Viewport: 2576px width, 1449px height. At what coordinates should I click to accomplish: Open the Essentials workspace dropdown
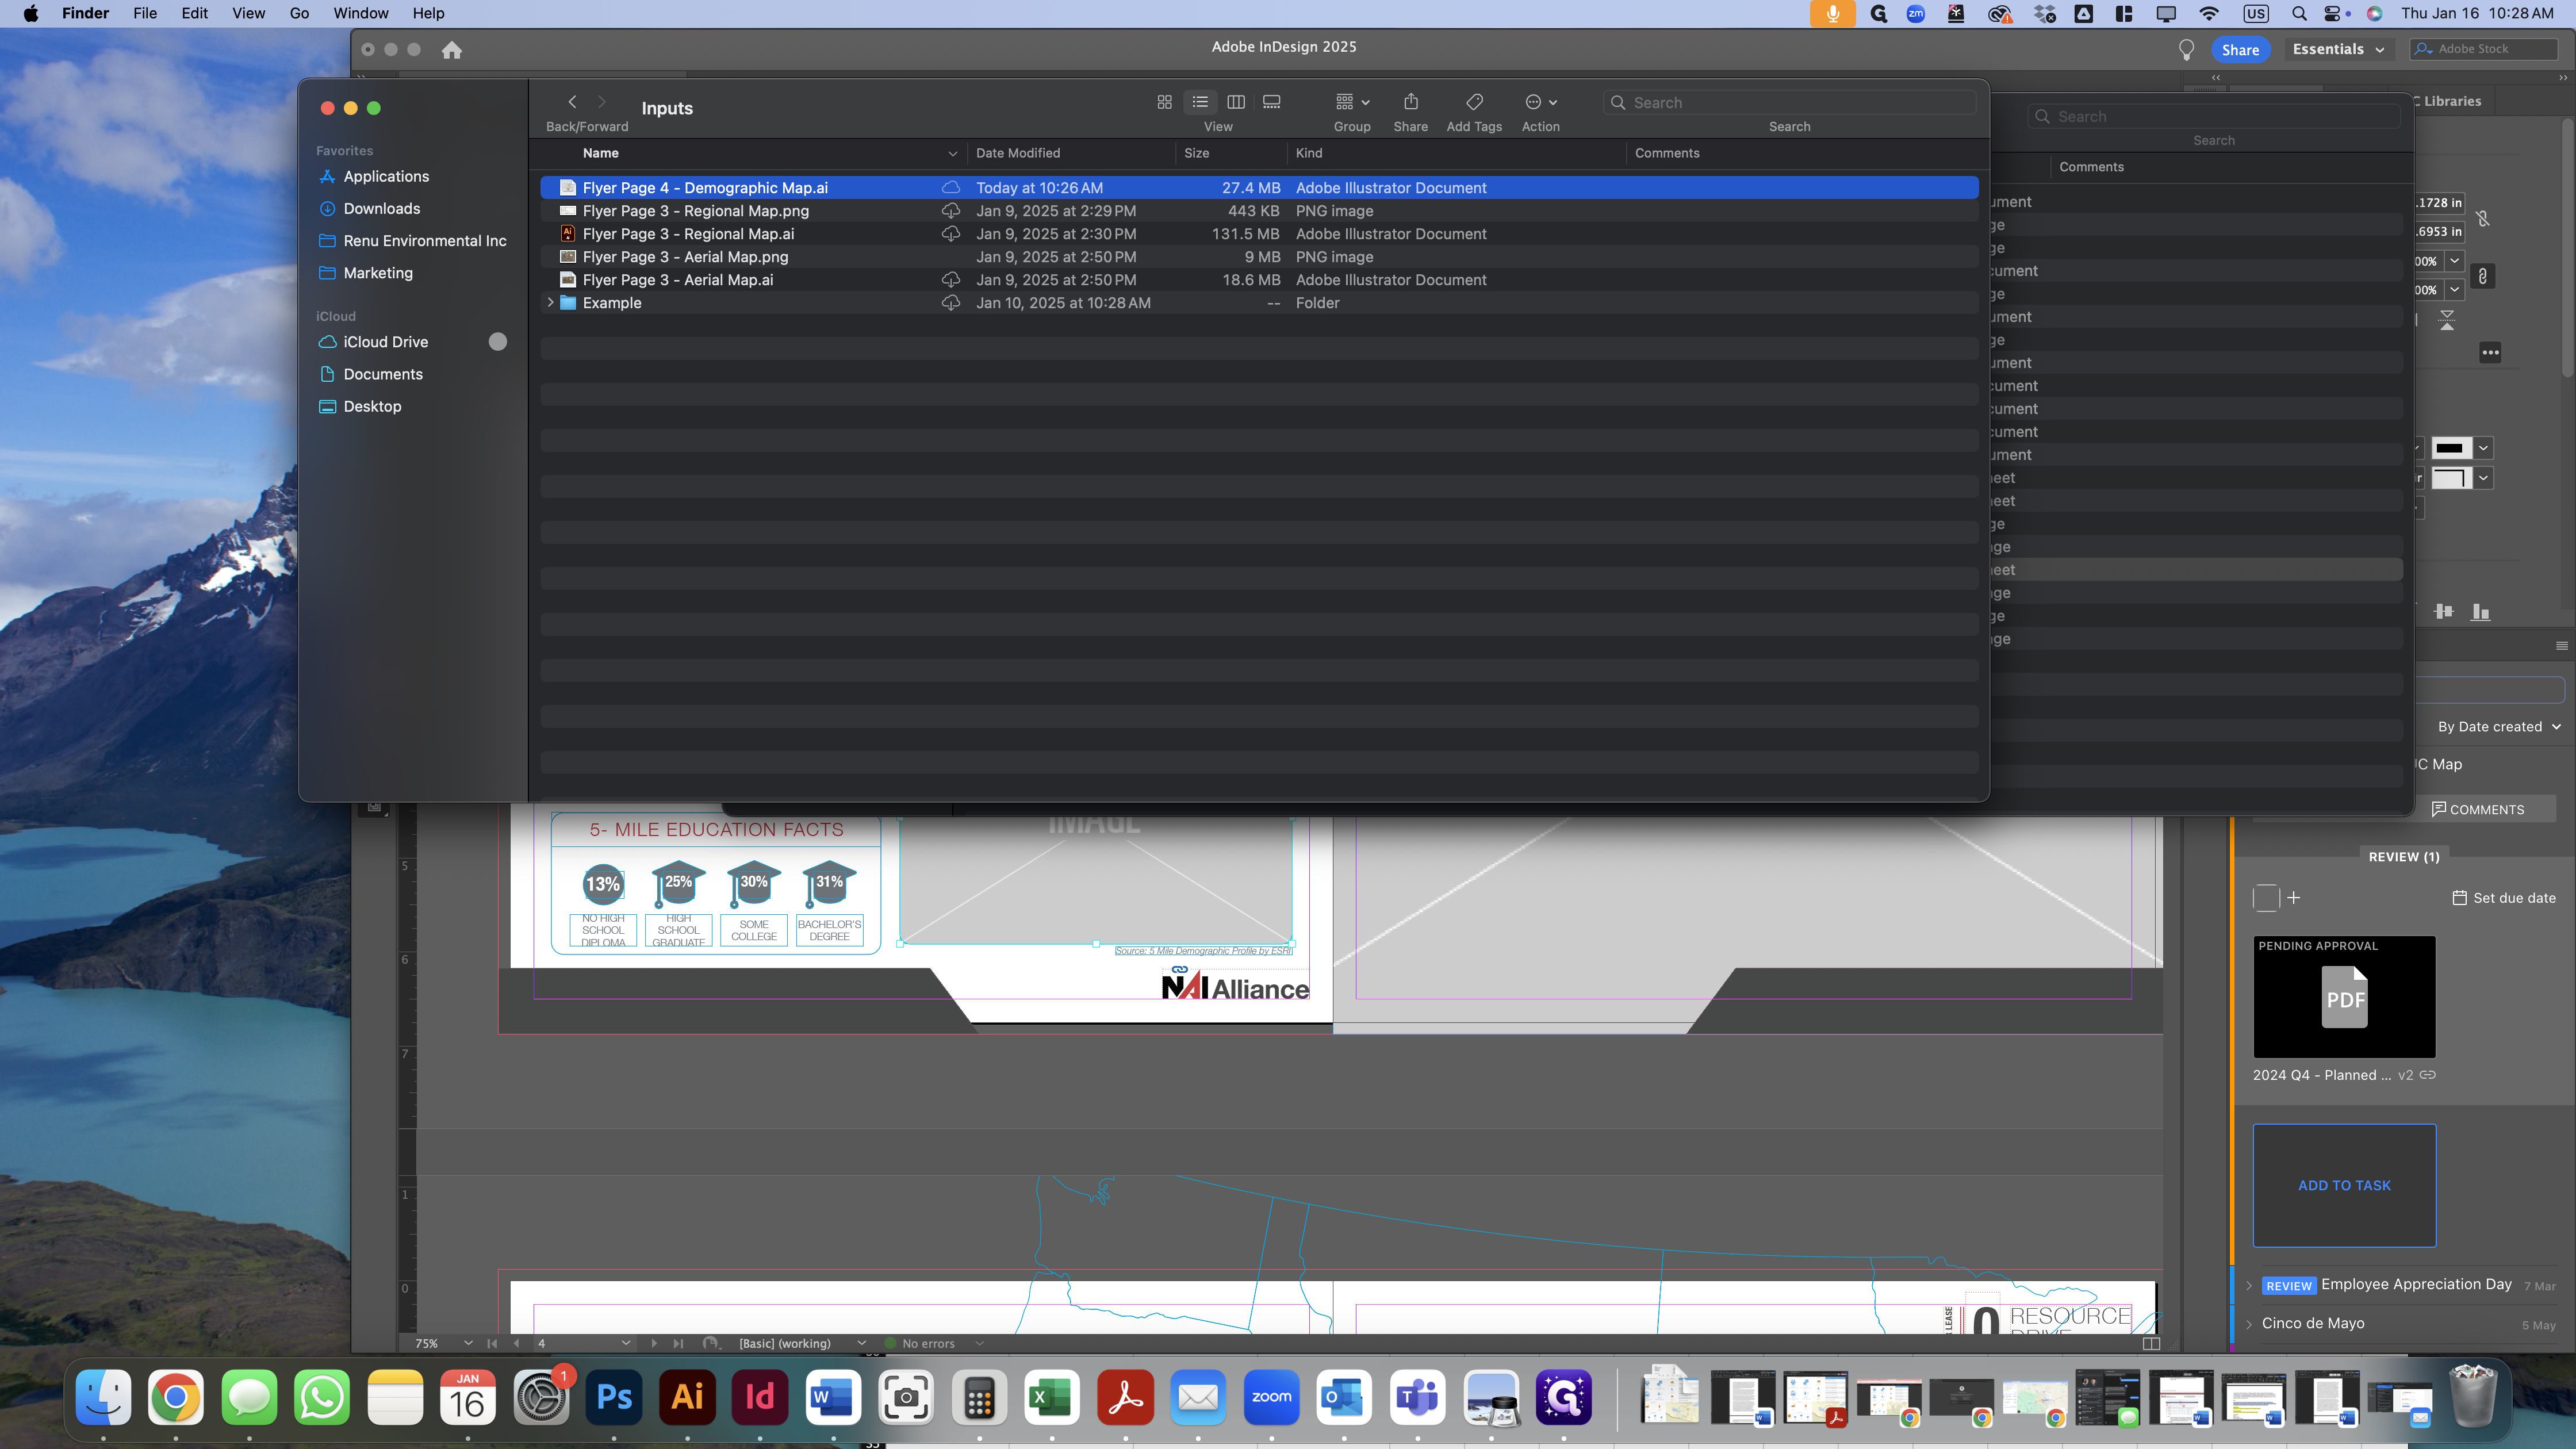pos(2338,49)
